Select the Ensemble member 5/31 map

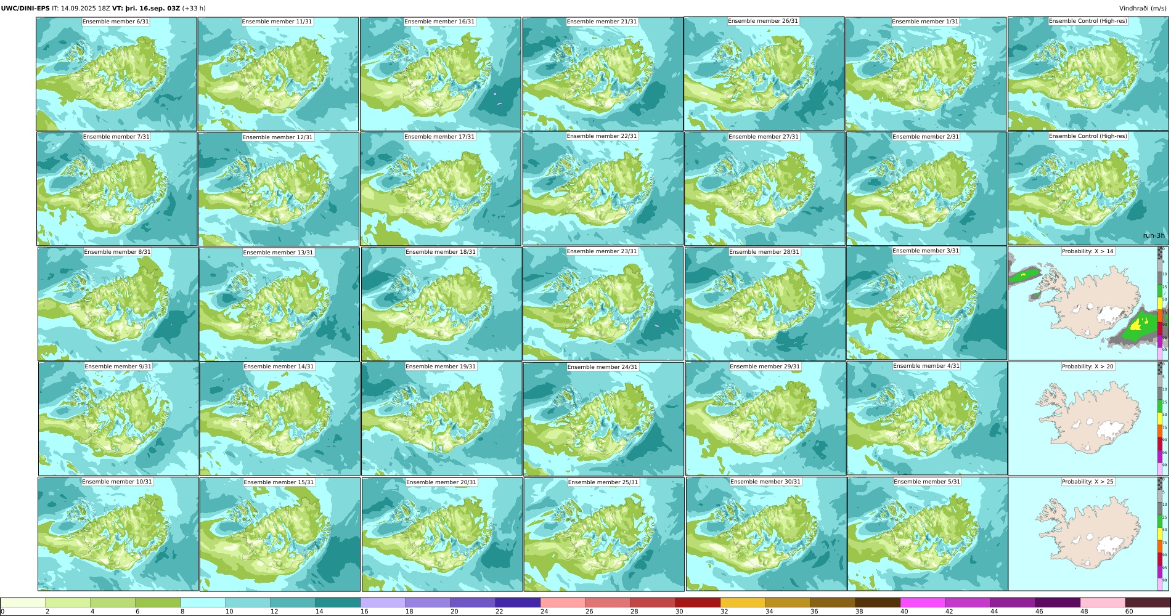pos(928,534)
